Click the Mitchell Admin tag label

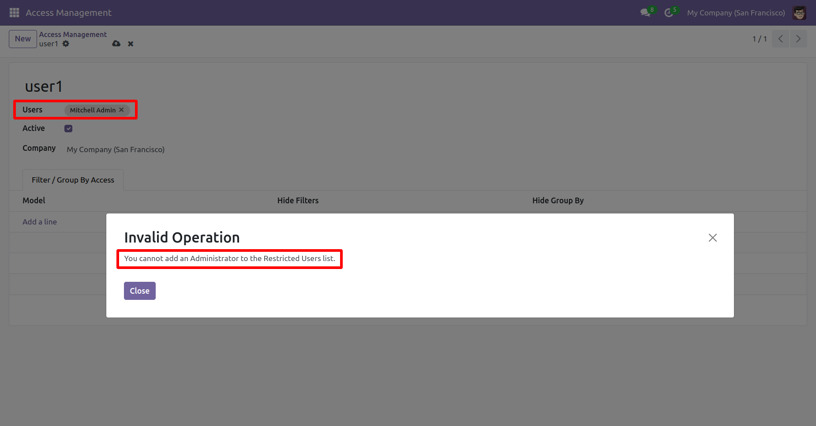[93, 110]
